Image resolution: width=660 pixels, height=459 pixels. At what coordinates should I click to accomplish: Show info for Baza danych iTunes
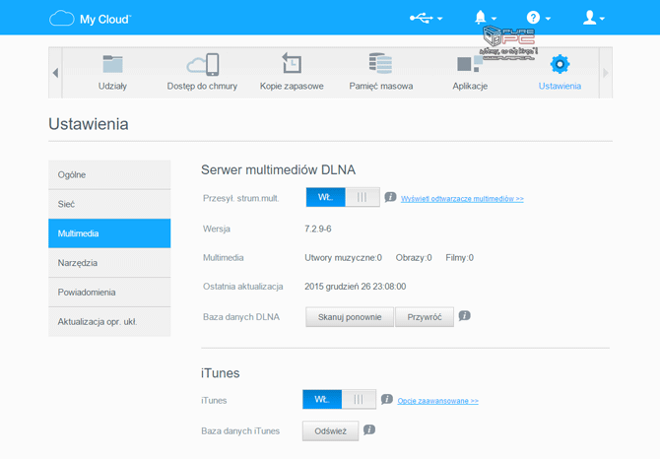(x=369, y=429)
